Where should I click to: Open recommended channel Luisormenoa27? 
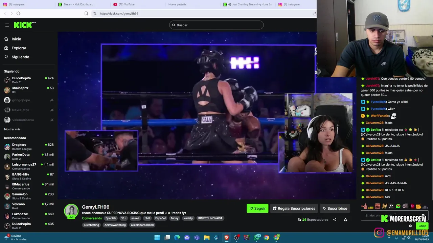coord(29,166)
